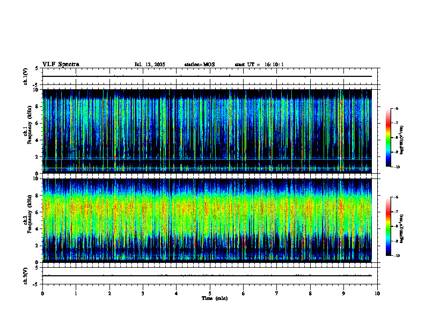Click the "-10" tick on ch.1 colorbar

click(x=397, y=167)
